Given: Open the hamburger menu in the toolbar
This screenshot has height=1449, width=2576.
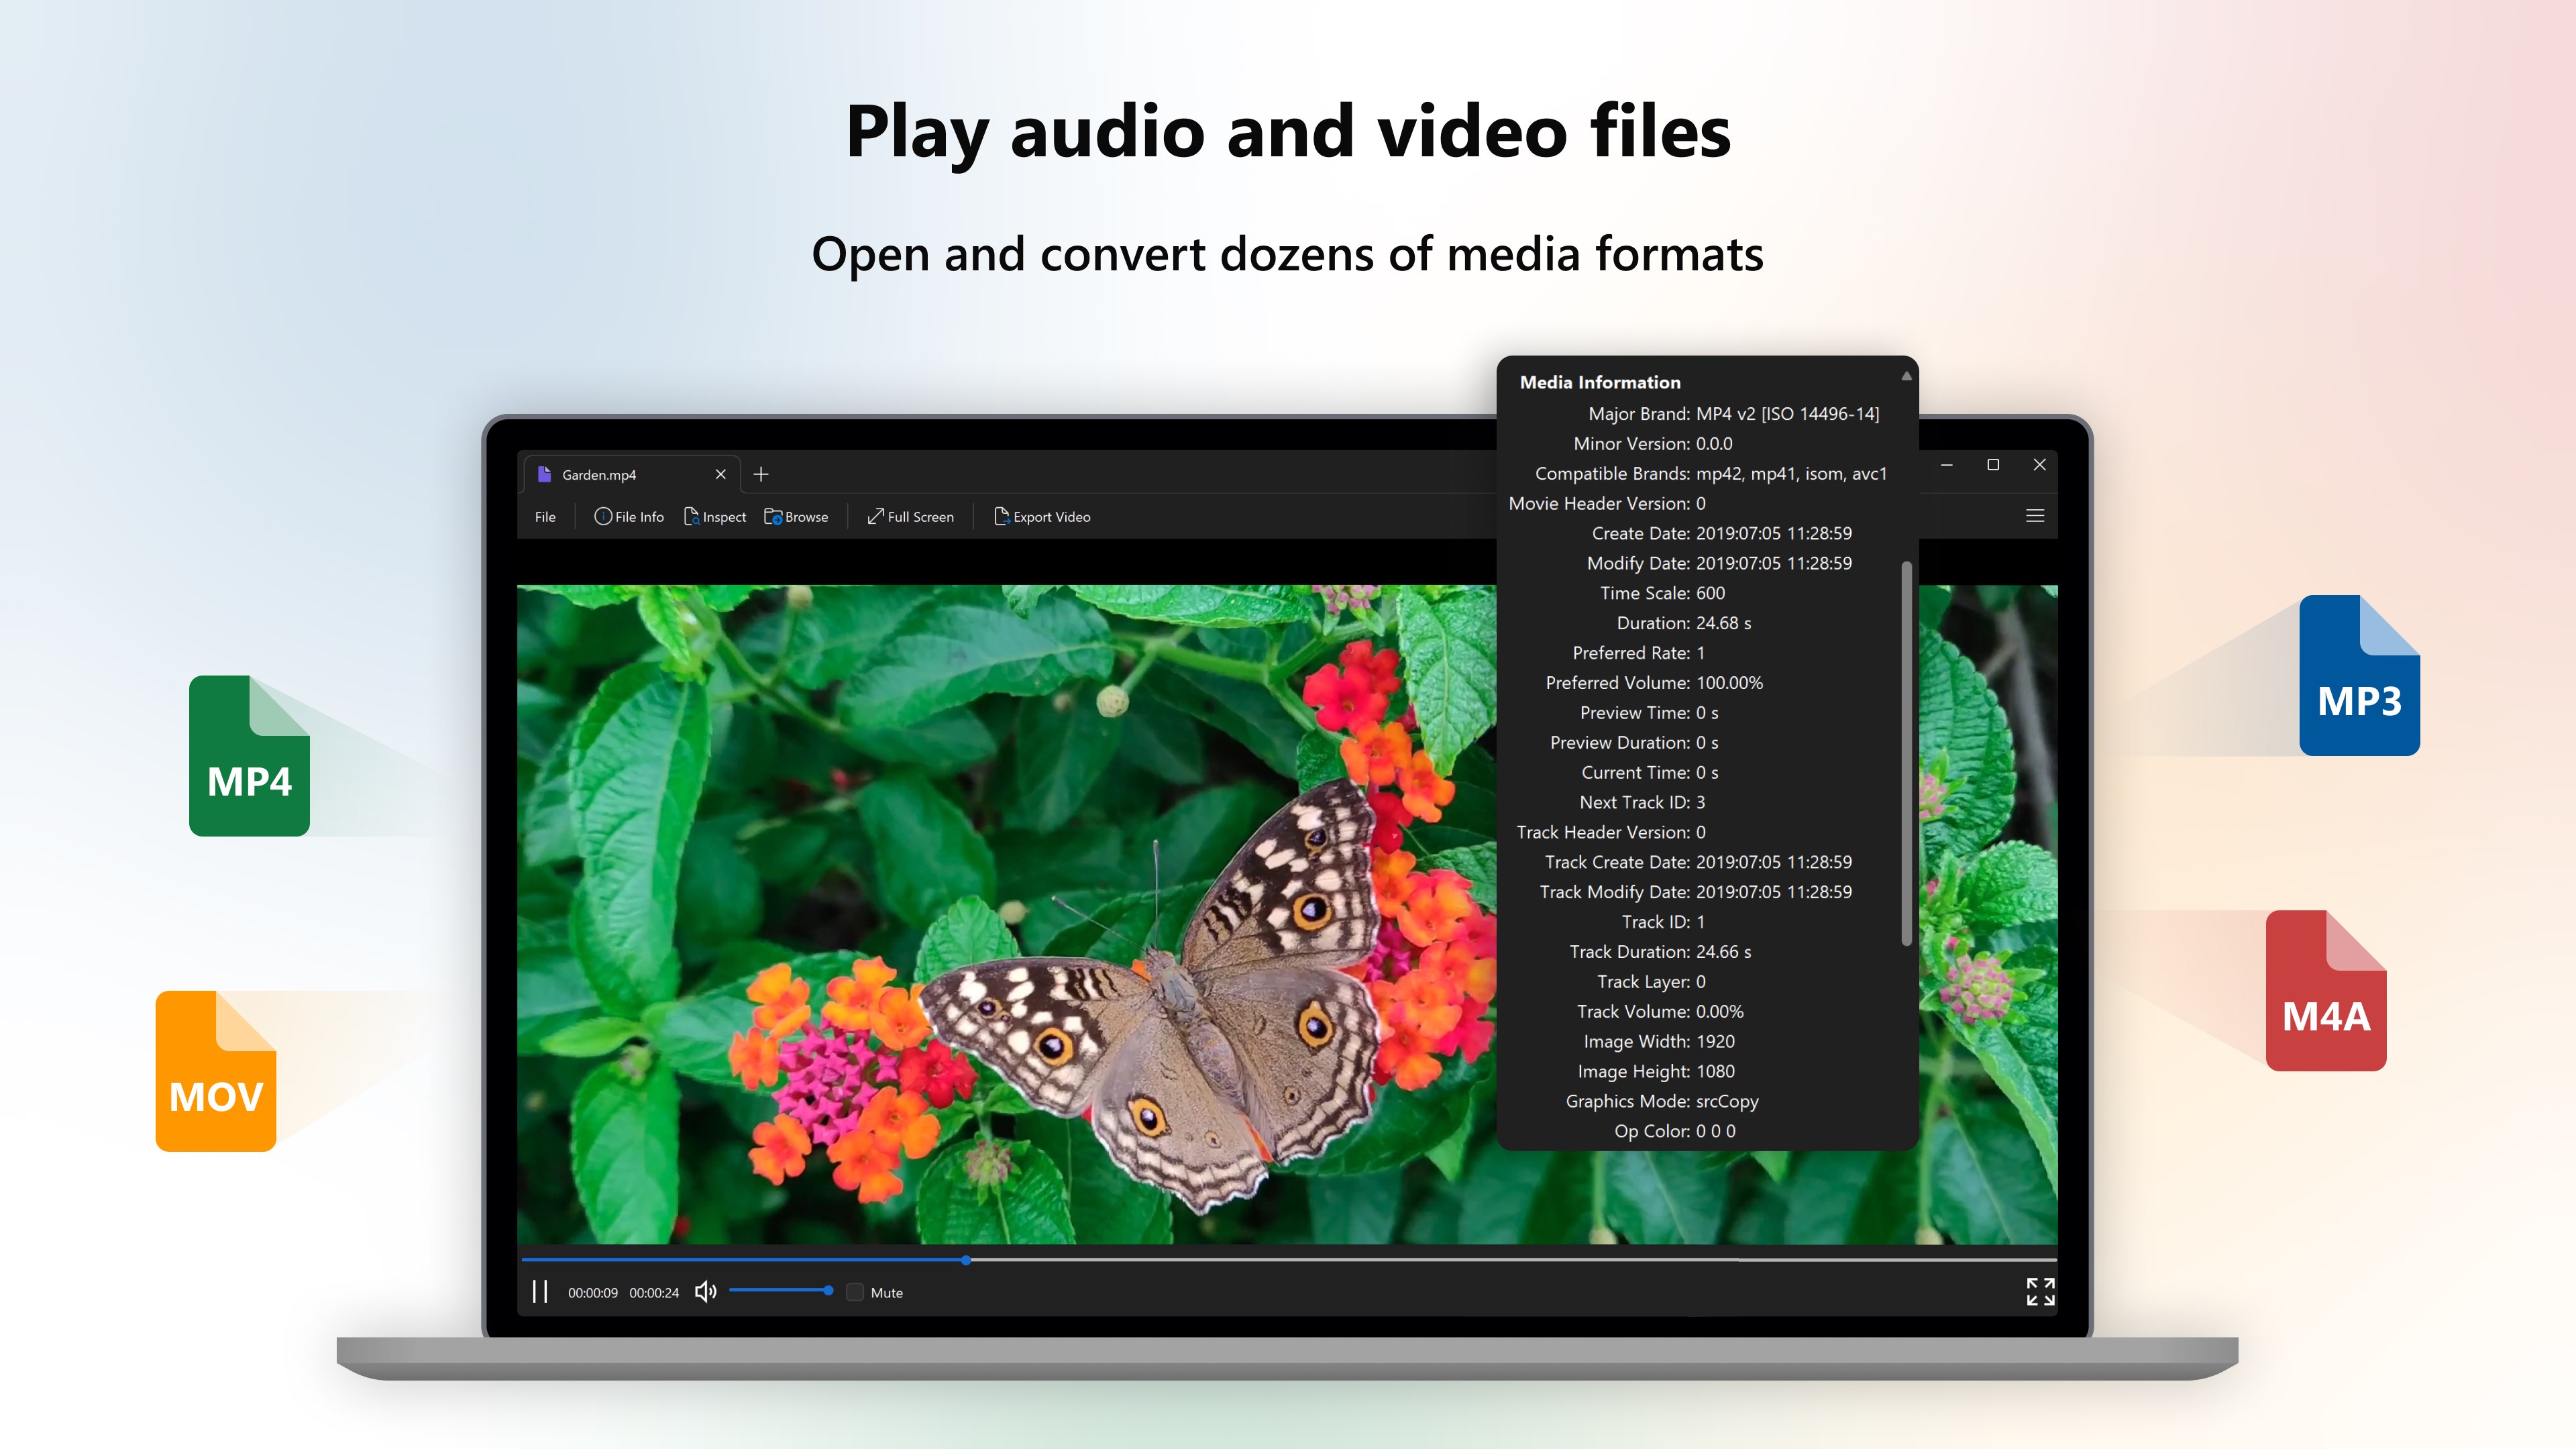Looking at the screenshot, I should click(x=2034, y=516).
